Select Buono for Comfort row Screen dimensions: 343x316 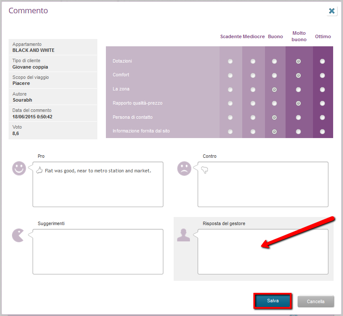[274, 75]
